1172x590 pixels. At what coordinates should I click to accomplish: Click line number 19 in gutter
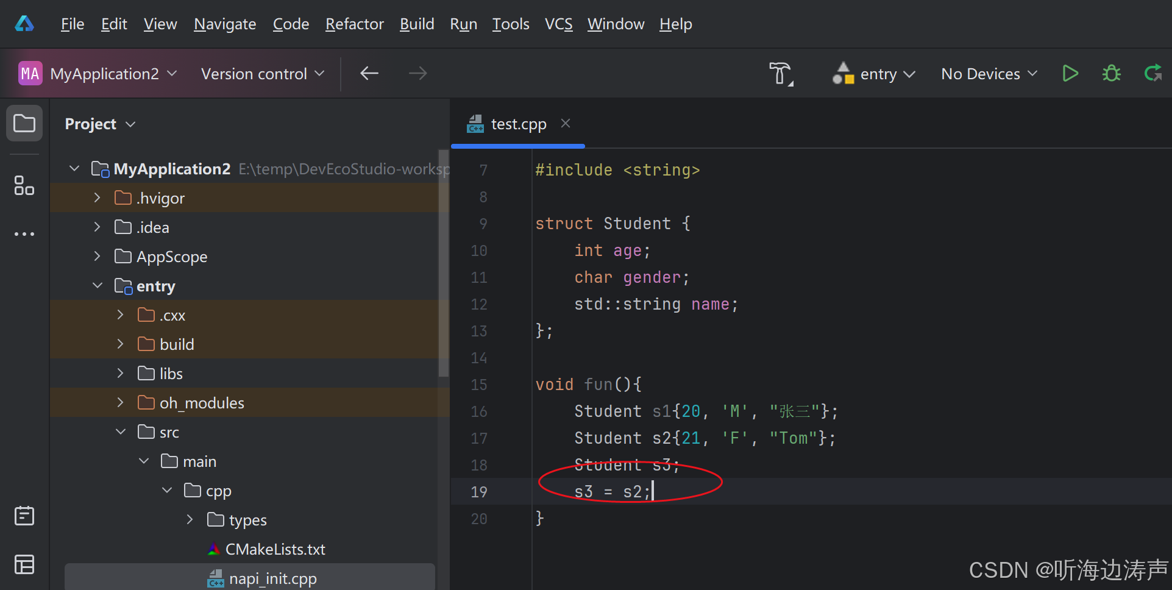(478, 492)
